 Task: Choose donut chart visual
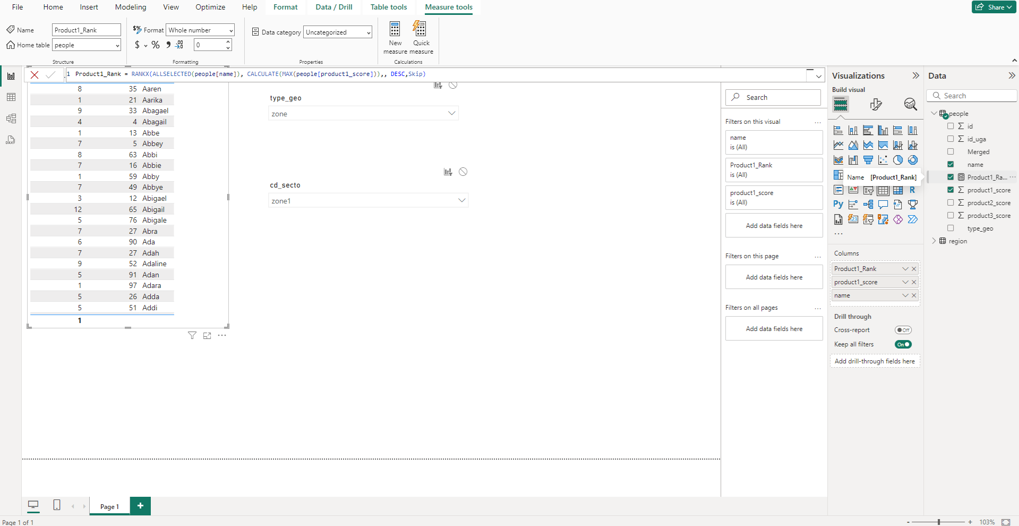click(913, 160)
